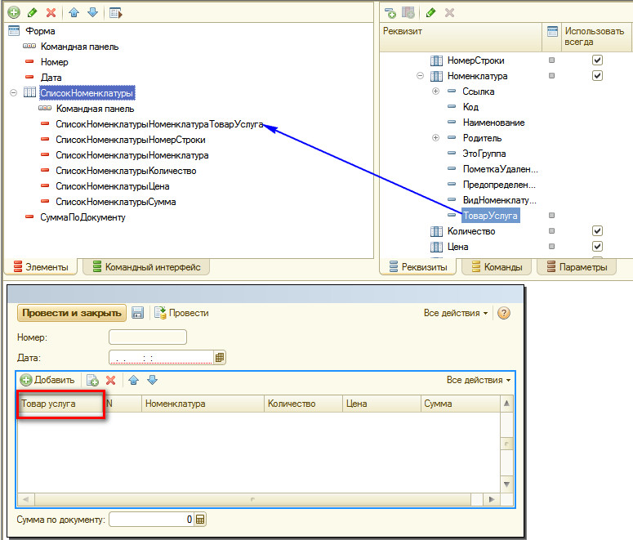Click the Провести и закрыть button
Viewport: 633px width, 540px height.
(71, 313)
